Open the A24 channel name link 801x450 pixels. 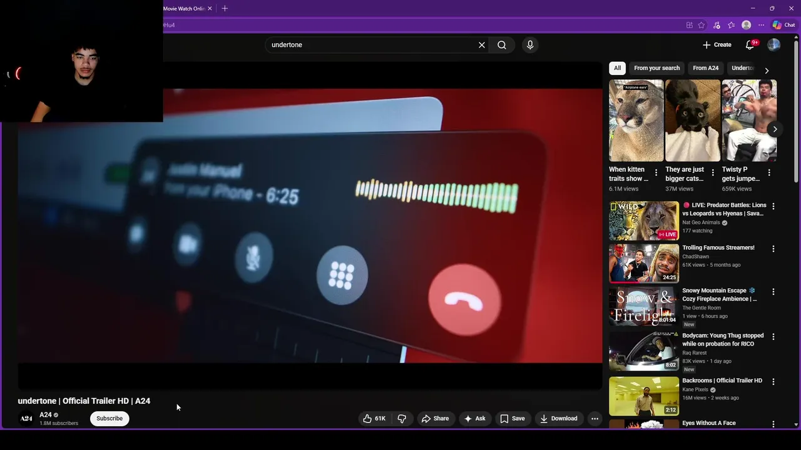(x=45, y=415)
